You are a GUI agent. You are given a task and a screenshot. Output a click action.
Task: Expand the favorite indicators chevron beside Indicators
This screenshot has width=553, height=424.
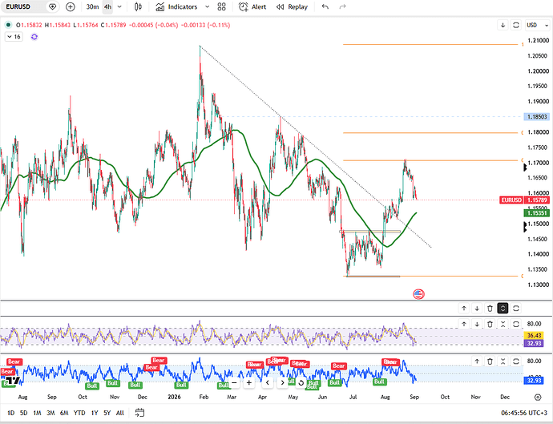[x=207, y=6]
